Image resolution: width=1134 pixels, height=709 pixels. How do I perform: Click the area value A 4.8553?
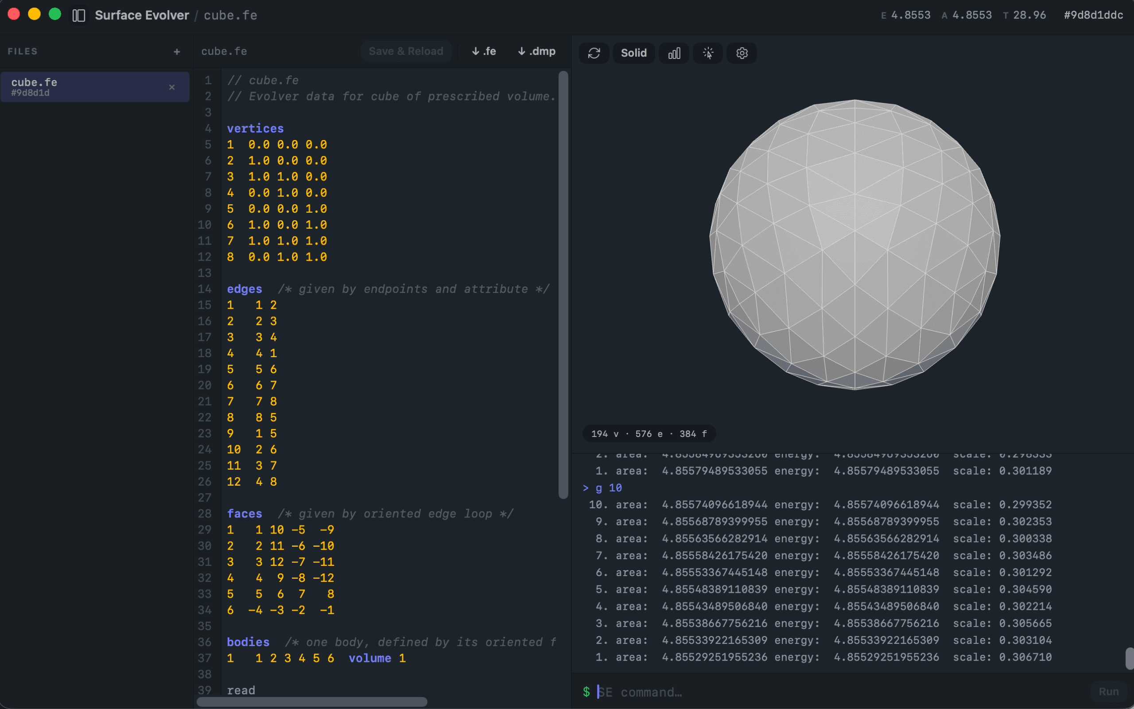click(966, 16)
